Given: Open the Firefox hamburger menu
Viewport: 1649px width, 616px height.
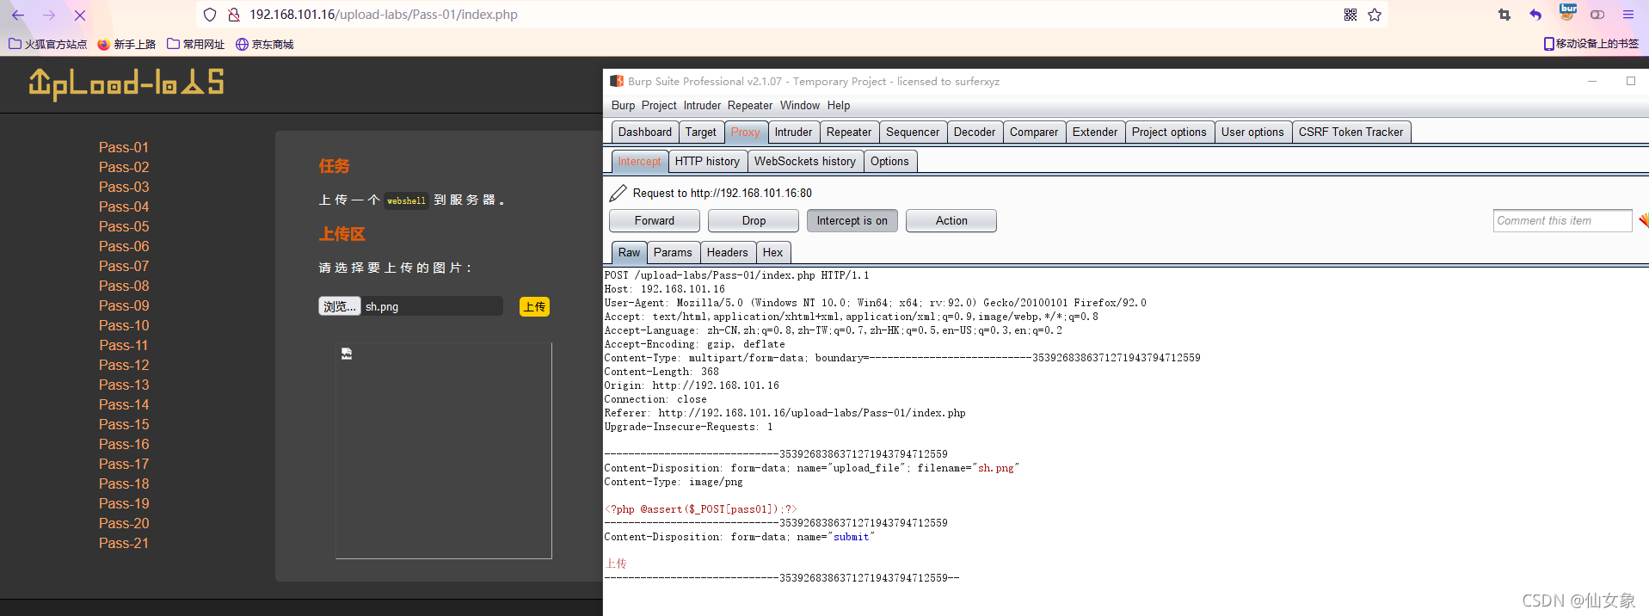Looking at the screenshot, I should point(1628,15).
